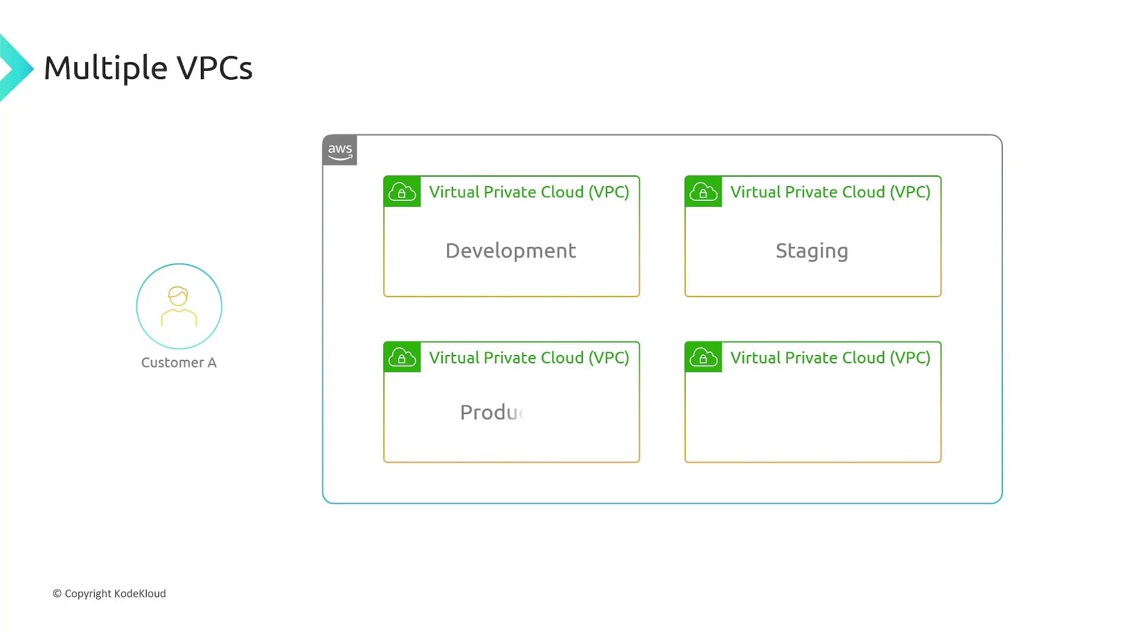Viewport: 1134px width, 638px height.
Task: Click the Copyright KodeKloud footer text
Action: 109,594
